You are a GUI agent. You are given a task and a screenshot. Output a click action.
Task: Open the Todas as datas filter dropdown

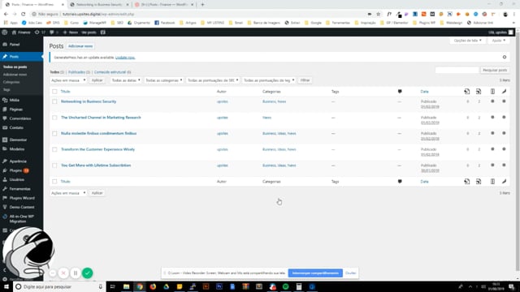tap(126, 80)
